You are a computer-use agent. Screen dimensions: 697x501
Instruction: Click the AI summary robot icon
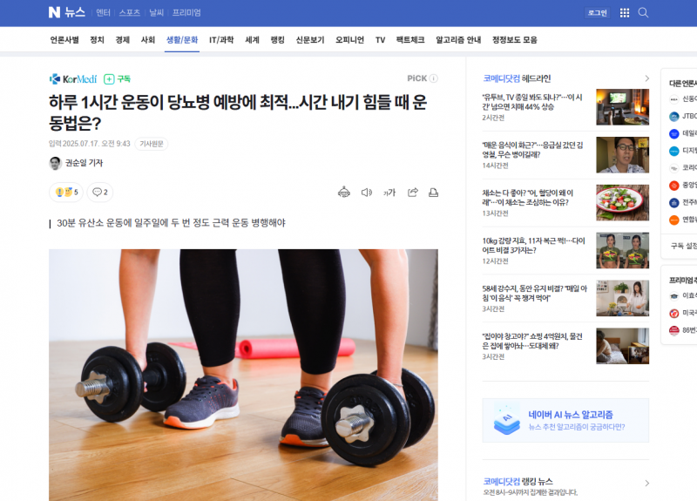(x=344, y=193)
